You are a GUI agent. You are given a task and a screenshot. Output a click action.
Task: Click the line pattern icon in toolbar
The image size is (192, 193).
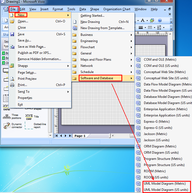pyautogui.click(x=150, y=27)
